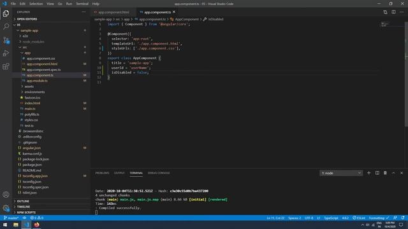The height and width of the screenshot is (229, 408).
Task: Show hidden tray icons chevron
Action: pyautogui.click(x=362, y=225)
